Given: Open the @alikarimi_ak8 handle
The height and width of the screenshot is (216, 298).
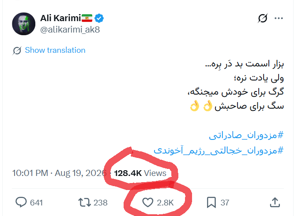Looking at the screenshot, I should pyautogui.click(x=70, y=29).
